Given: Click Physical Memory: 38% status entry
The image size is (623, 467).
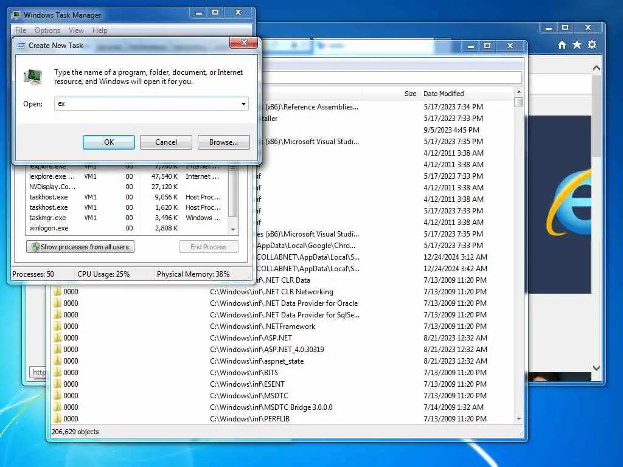Looking at the screenshot, I should (193, 274).
